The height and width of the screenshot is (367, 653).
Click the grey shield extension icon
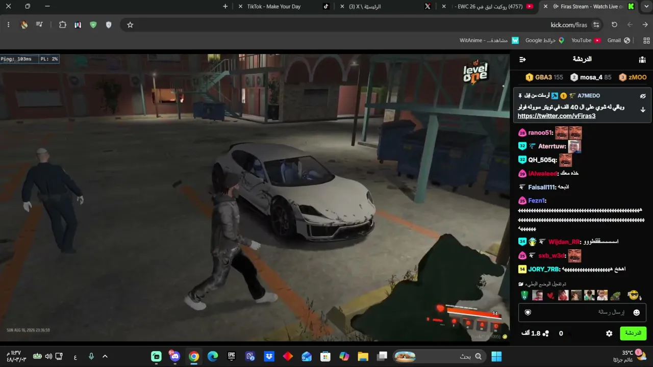coord(109,25)
